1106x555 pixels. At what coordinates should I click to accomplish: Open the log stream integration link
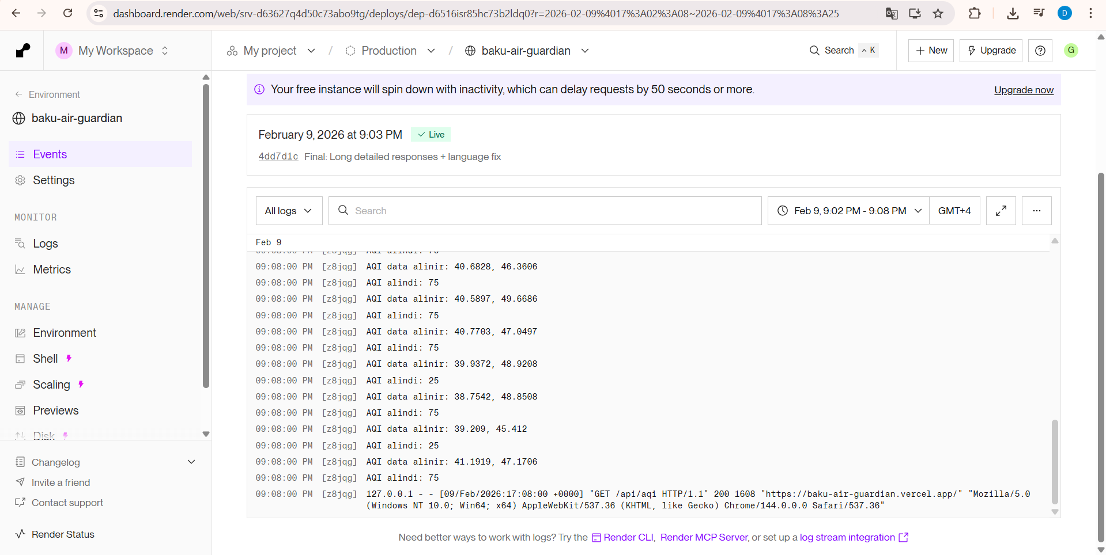(x=854, y=537)
